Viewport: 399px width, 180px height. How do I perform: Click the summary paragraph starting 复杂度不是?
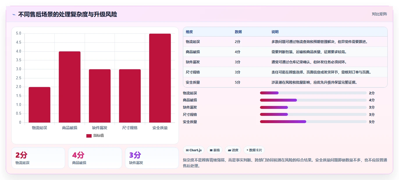(285, 163)
